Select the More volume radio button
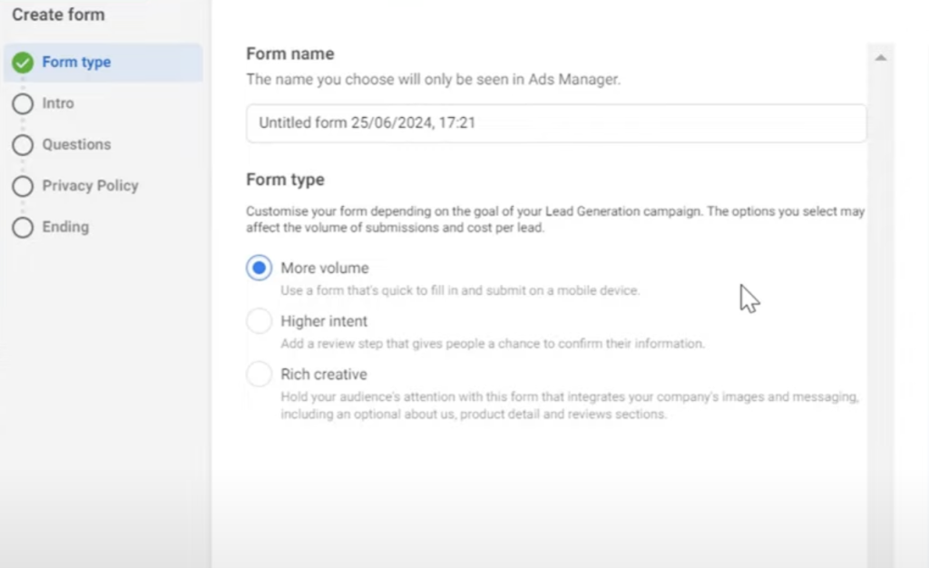 (x=259, y=269)
